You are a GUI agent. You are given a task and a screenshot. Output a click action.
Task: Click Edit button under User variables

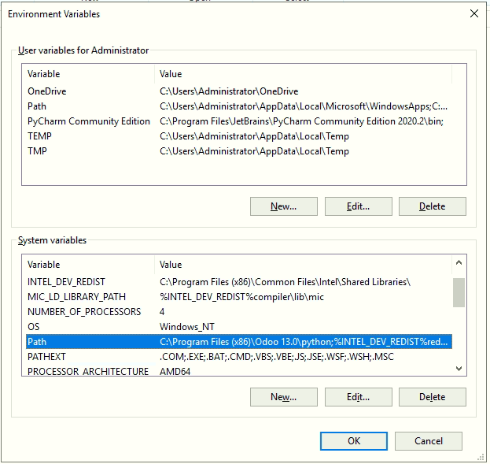point(358,206)
